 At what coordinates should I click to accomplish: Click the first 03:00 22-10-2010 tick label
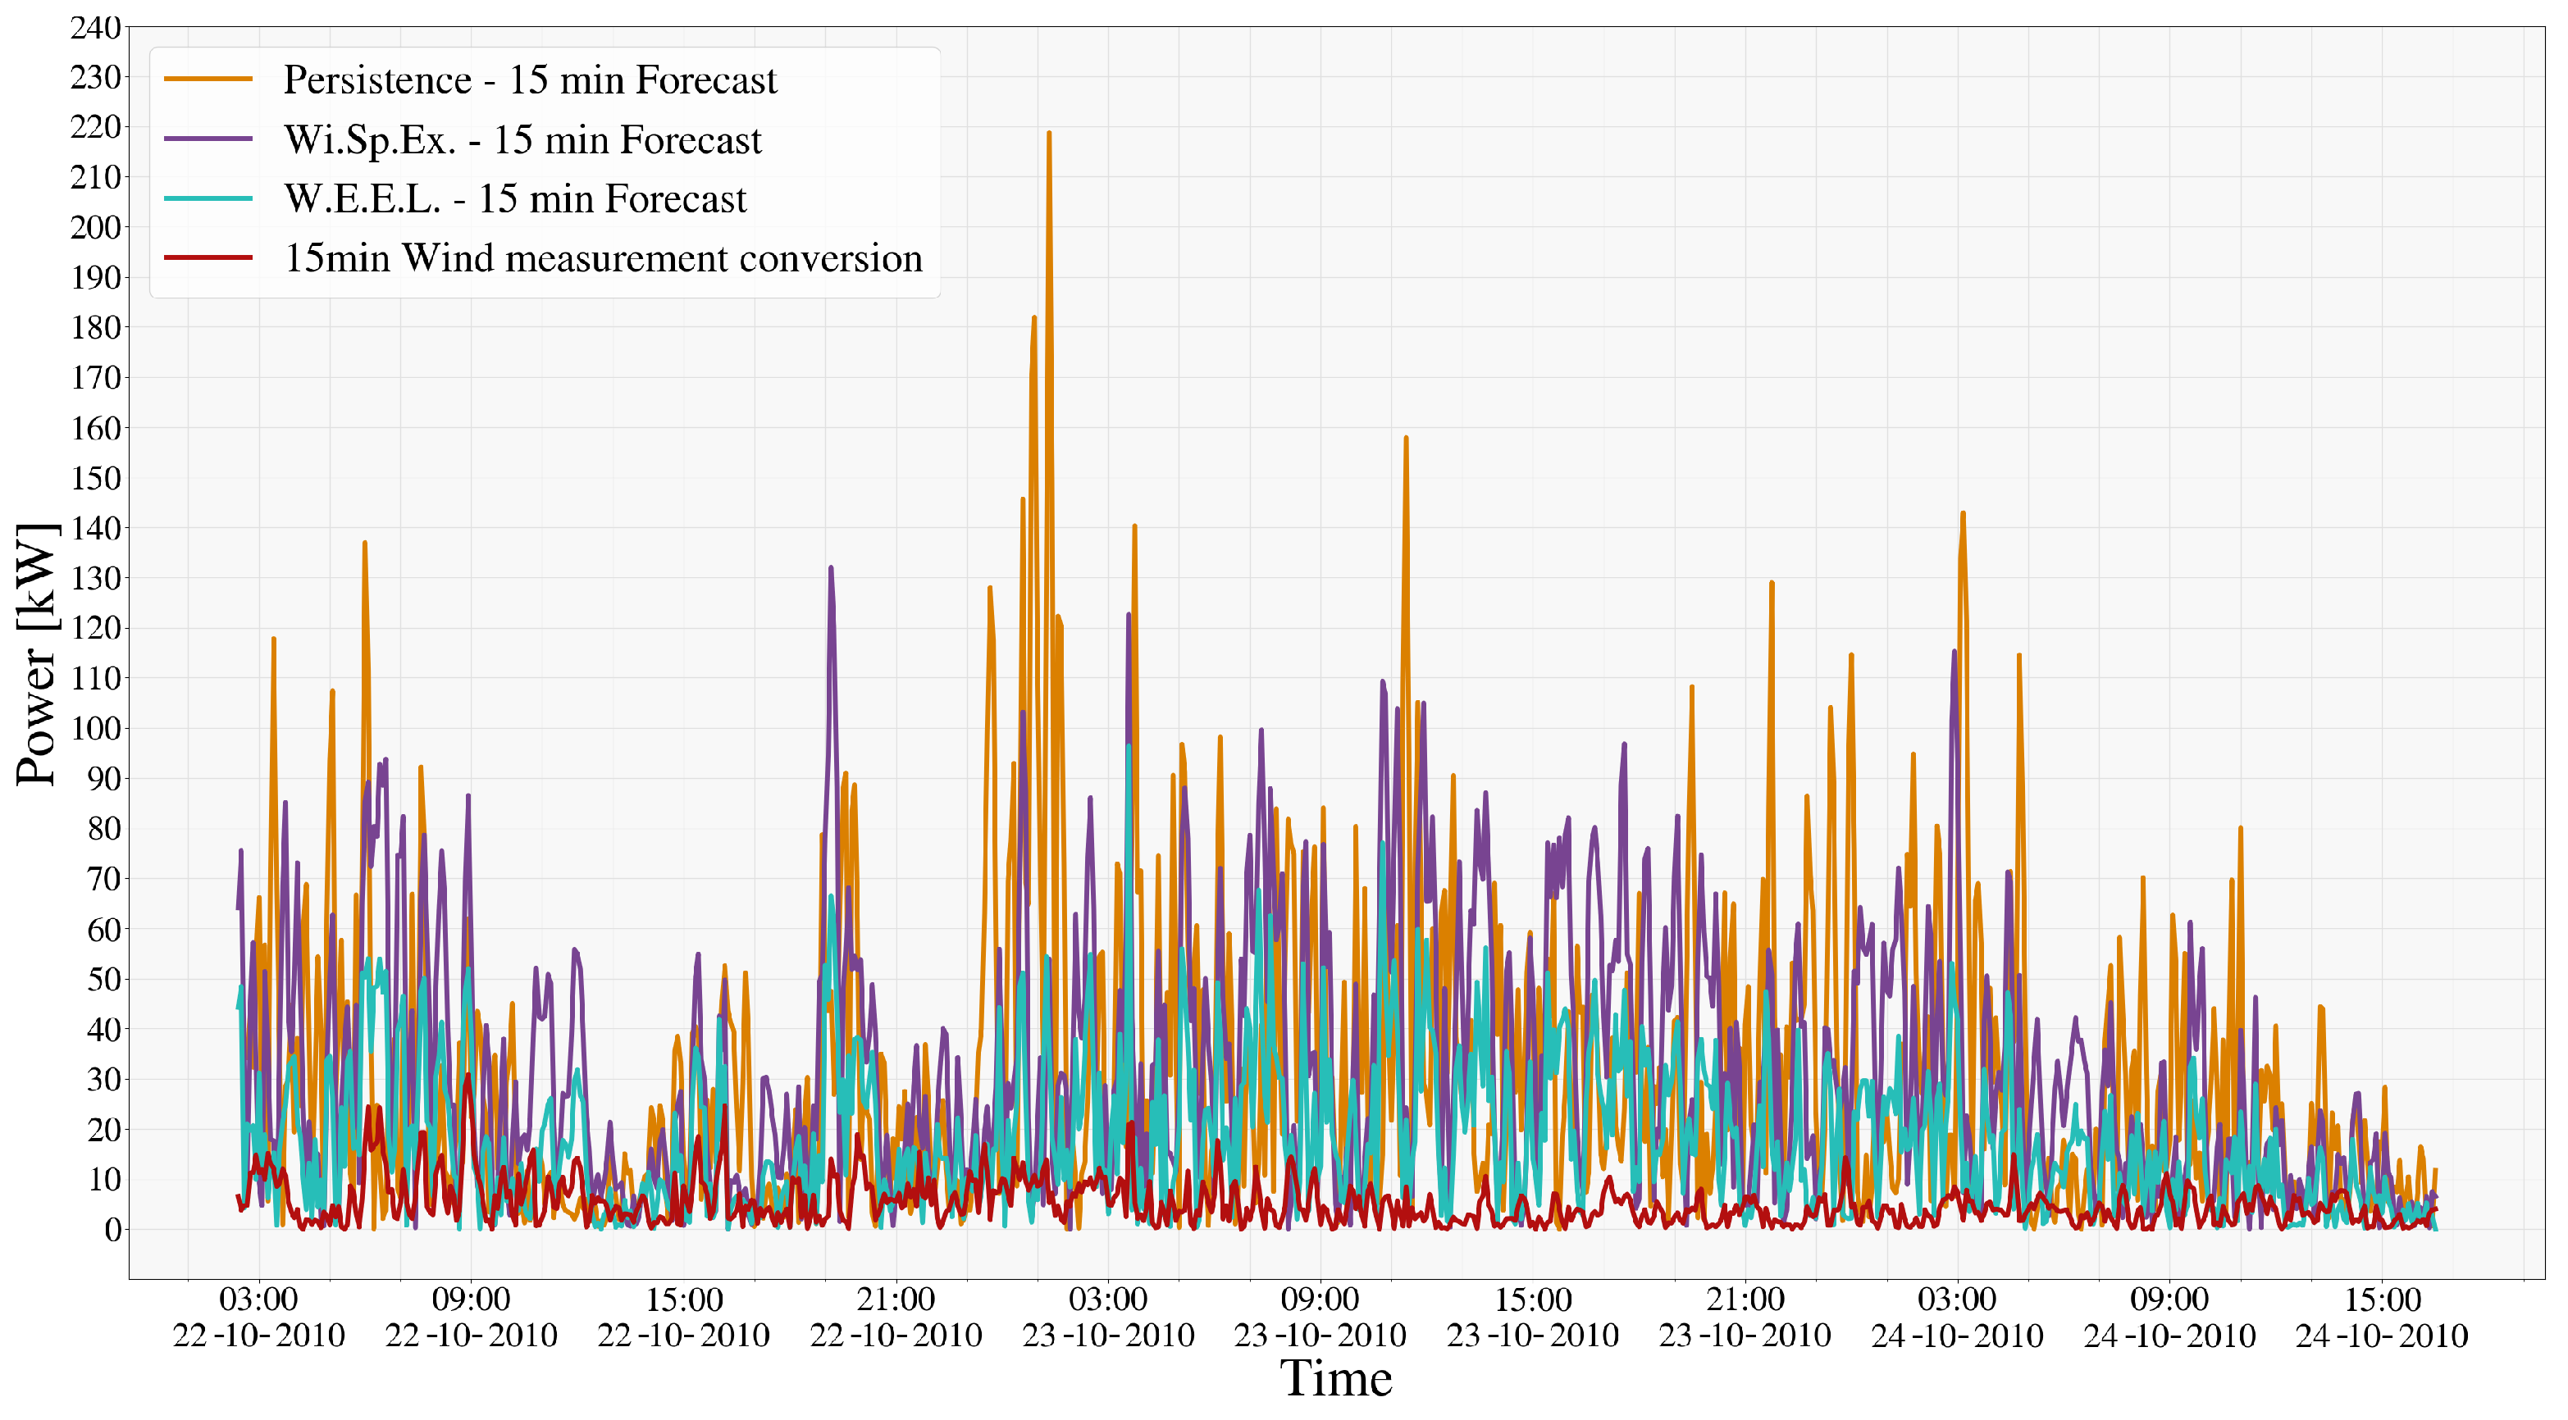point(258,1318)
